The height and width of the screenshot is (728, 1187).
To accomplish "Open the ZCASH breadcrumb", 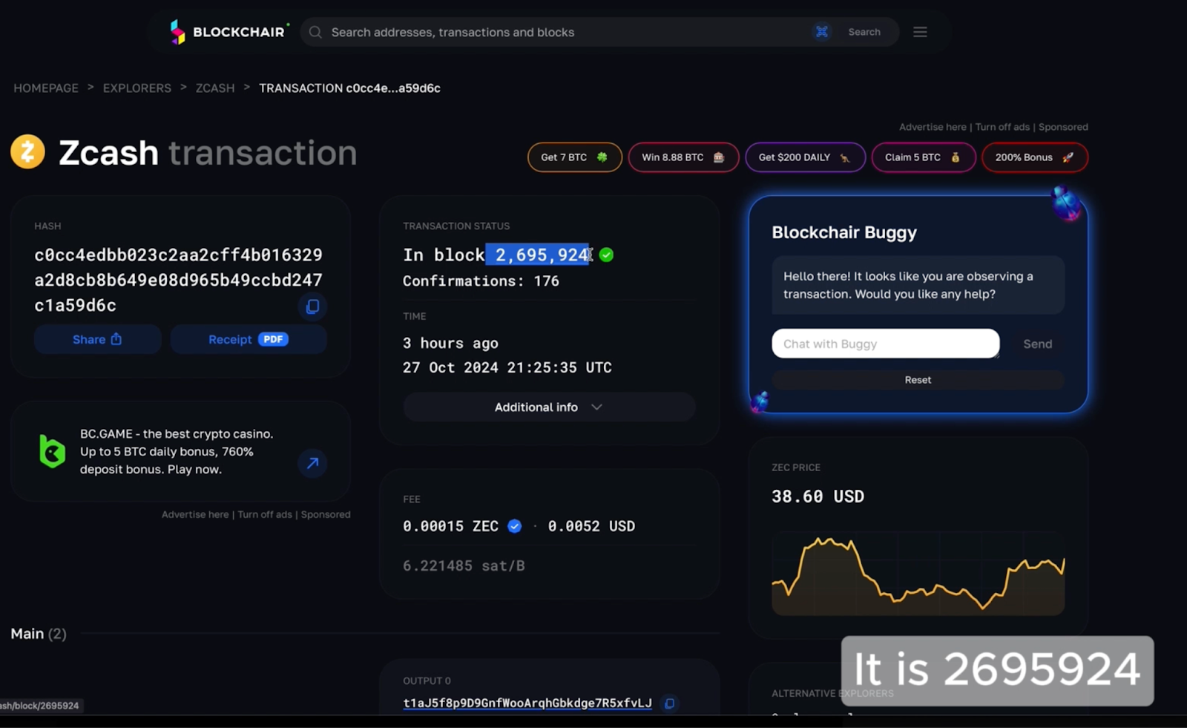I will 215,88.
